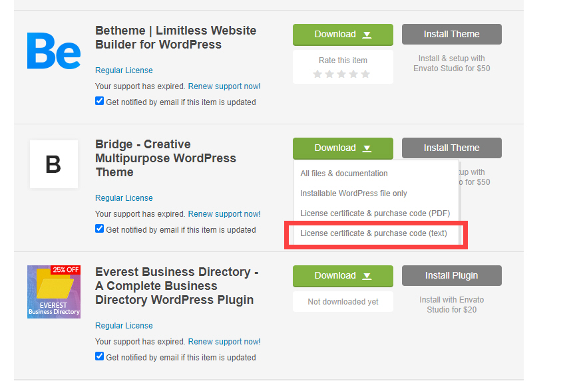This screenshot has height=381, width=583.
Task: Uncheck Bridge email update notification checkbox
Action: [99, 229]
